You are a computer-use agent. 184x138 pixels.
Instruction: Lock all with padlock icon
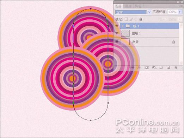pyautogui.click(x=141, y=19)
